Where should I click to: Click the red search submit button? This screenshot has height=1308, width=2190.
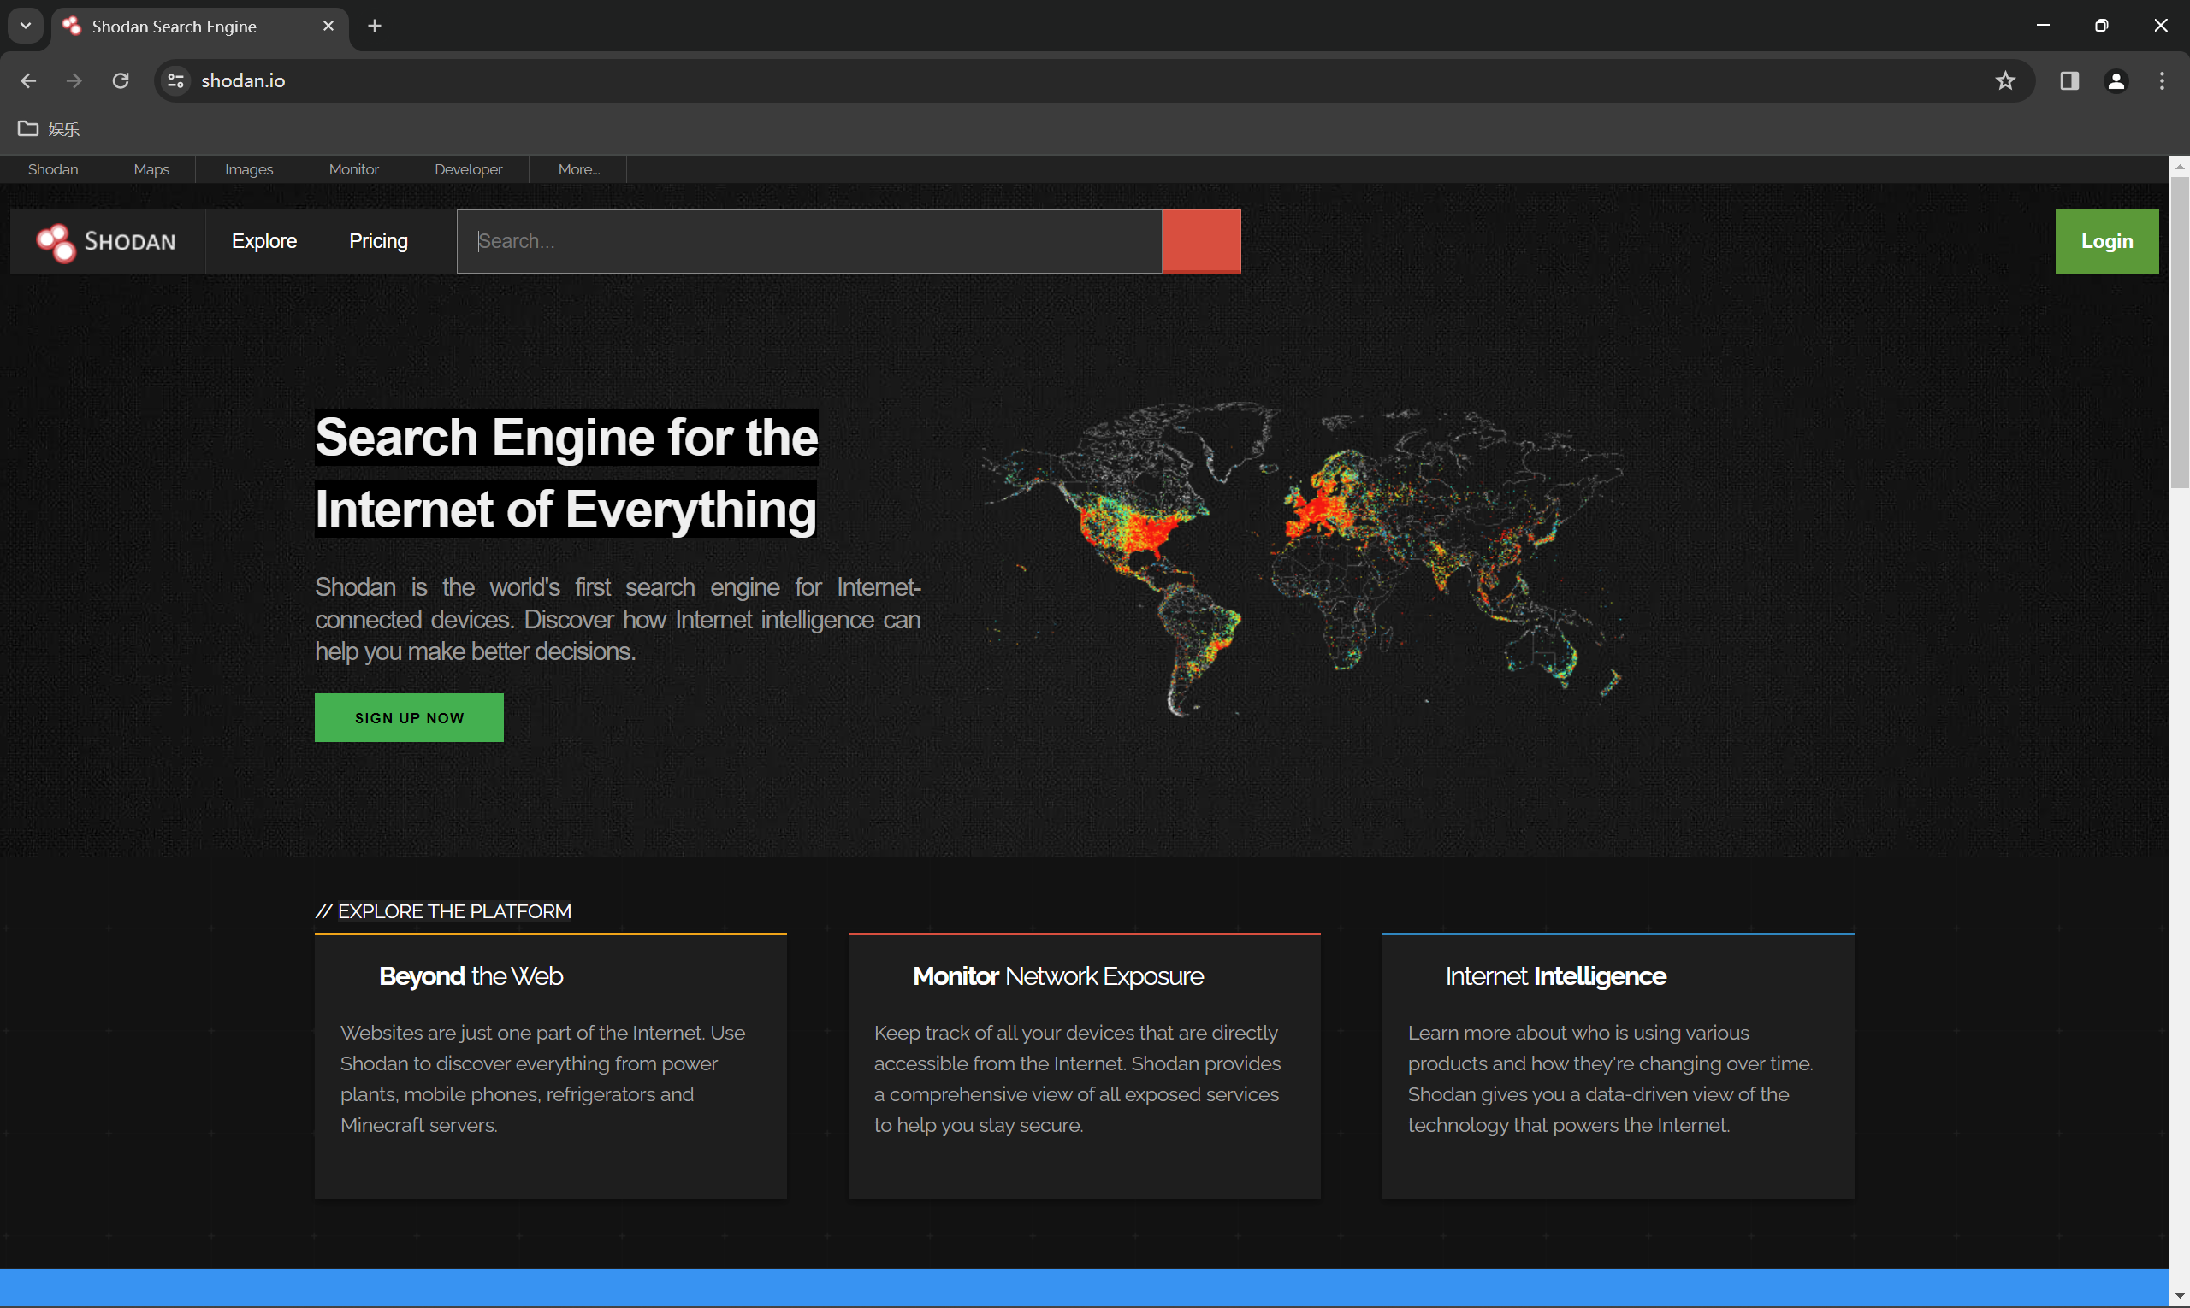tap(1200, 241)
